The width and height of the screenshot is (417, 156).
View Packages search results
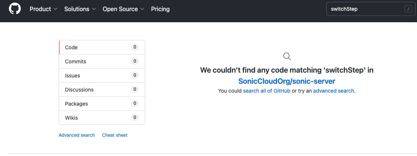tap(76, 104)
